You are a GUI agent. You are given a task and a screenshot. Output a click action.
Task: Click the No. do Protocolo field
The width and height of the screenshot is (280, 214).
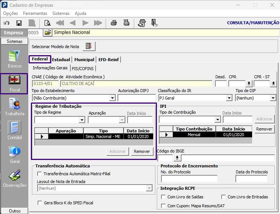(189, 179)
